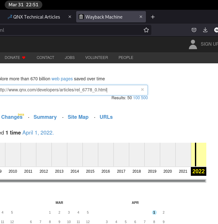Select year 2010 on the timeline

pos(13,171)
